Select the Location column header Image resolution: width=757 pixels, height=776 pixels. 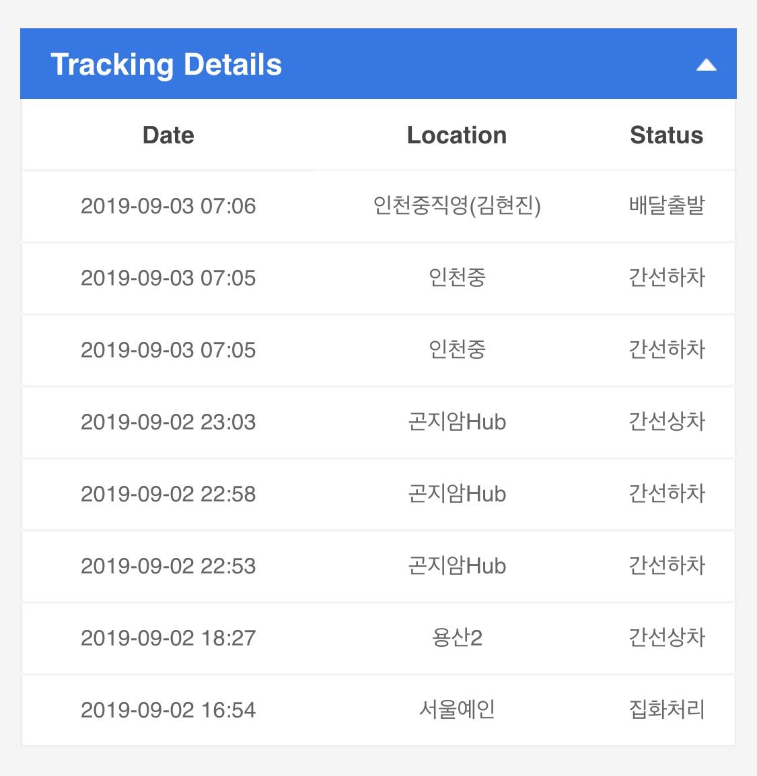[456, 135]
